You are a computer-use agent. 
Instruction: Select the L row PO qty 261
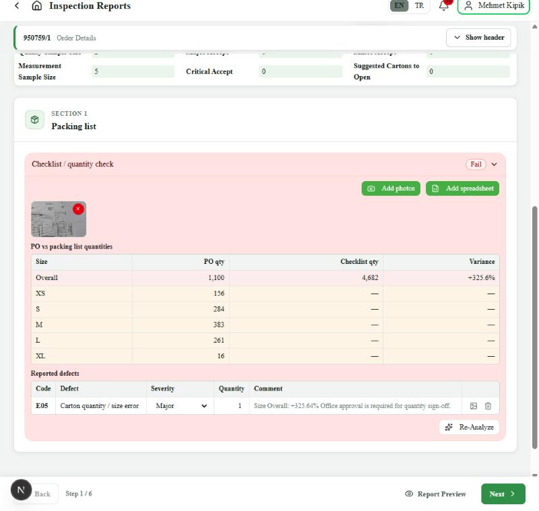[219, 340]
